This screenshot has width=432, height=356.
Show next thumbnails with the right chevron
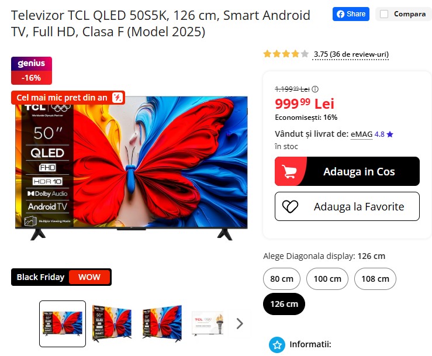click(x=240, y=323)
